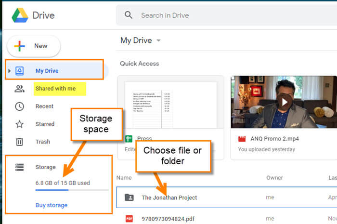
Task: Select Shared with me in sidebar
Action: [x=55, y=89]
